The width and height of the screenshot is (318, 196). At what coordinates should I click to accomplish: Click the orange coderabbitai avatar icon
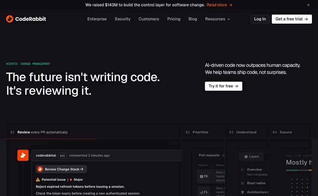click(23, 155)
